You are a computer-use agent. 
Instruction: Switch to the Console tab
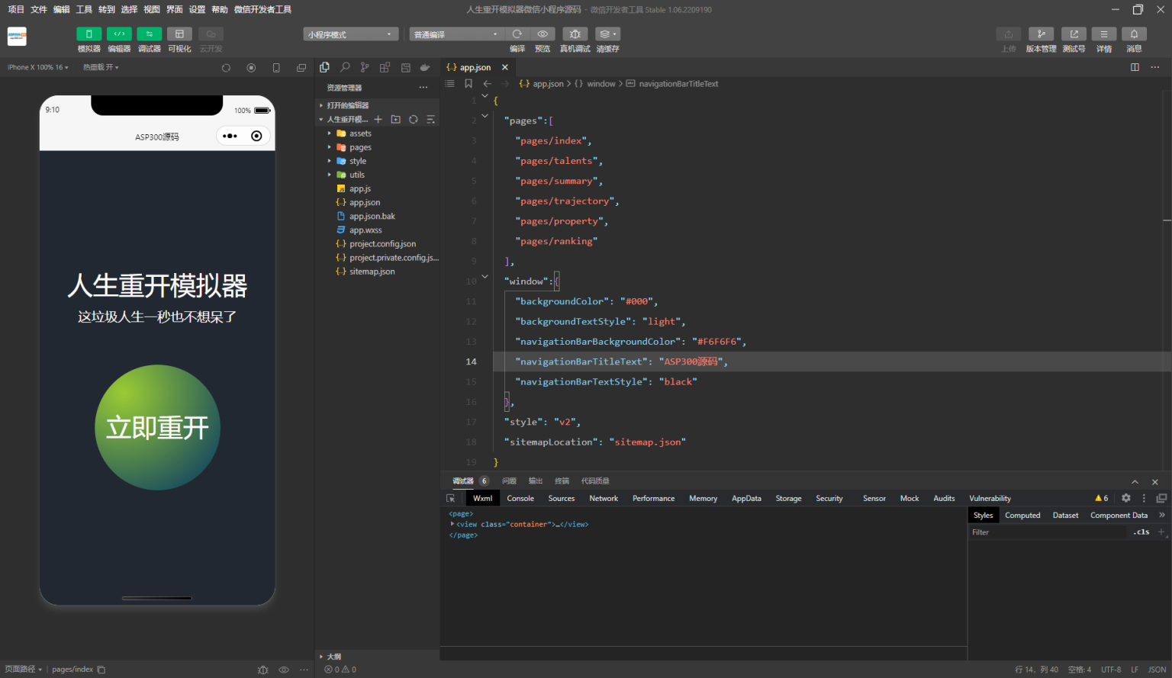[520, 498]
